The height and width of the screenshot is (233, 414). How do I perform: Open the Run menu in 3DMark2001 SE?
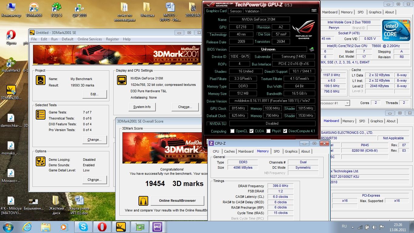click(x=54, y=39)
